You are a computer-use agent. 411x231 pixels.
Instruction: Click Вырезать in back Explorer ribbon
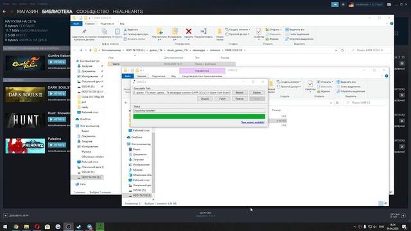click(x=131, y=30)
